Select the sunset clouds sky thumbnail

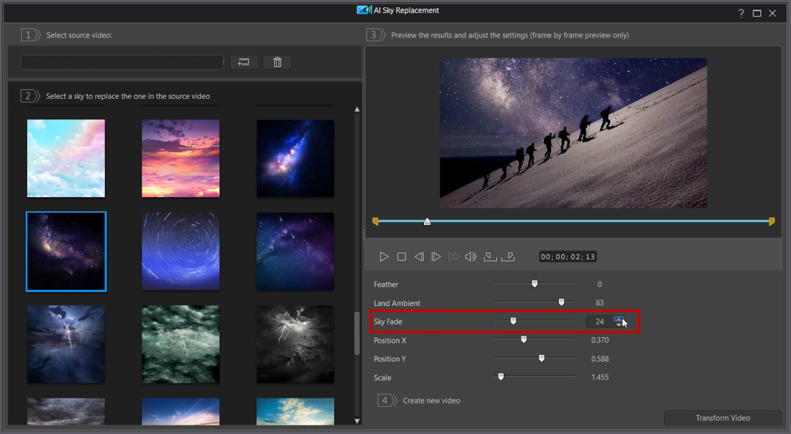(180, 158)
